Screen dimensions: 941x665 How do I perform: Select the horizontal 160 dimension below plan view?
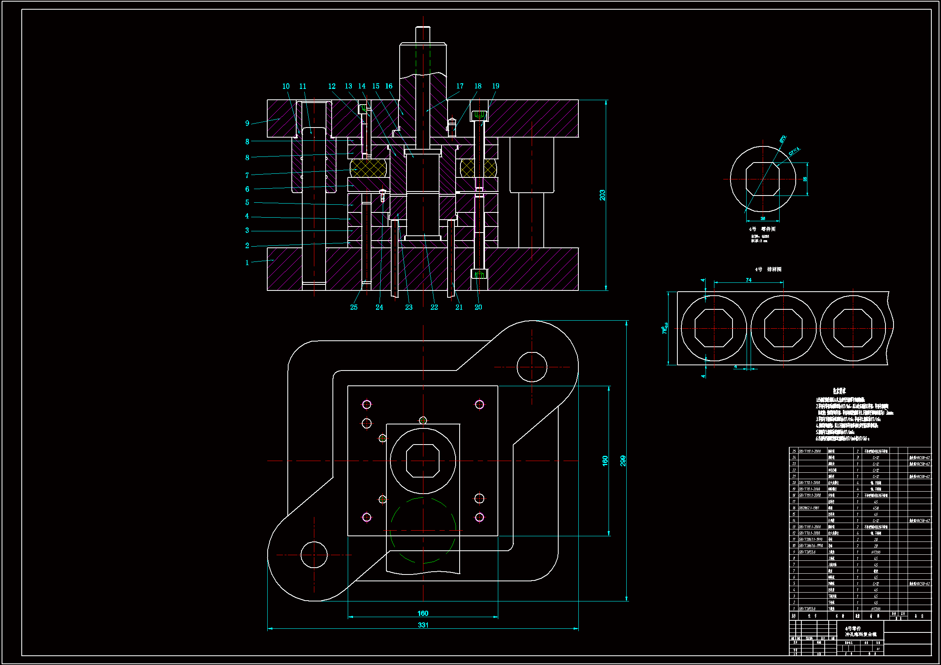(x=423, y=614)
